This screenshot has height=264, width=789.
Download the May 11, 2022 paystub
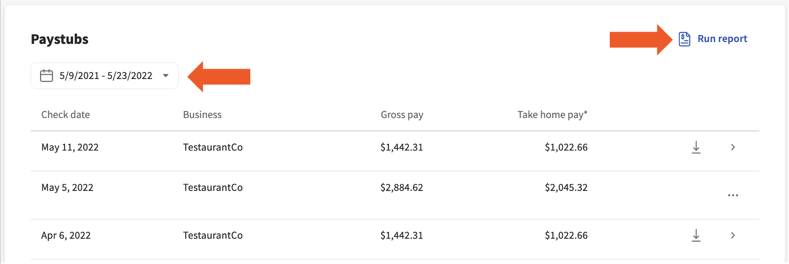click(x=696, y=147)
